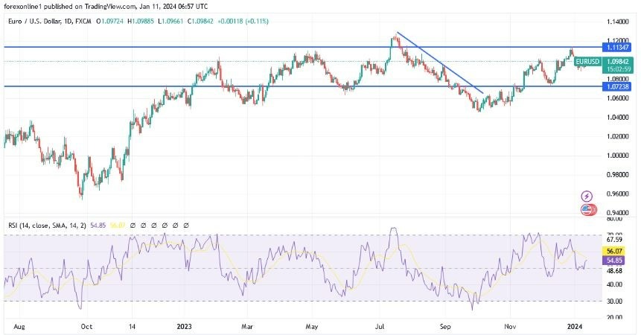The width and height of the screenshot is (641, 335).
Task: Click the Aug label on time axis
Action: 19,327
